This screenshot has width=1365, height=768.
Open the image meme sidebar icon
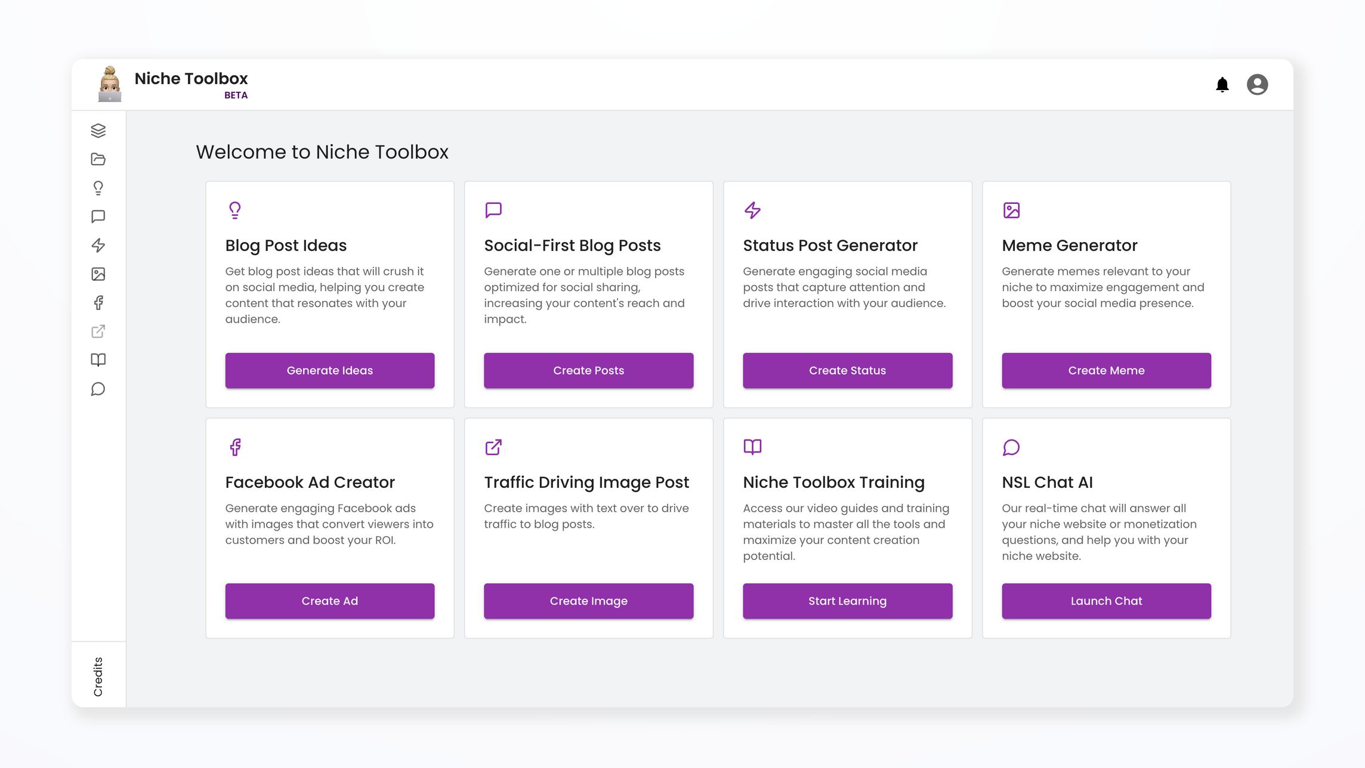point(98,274)
